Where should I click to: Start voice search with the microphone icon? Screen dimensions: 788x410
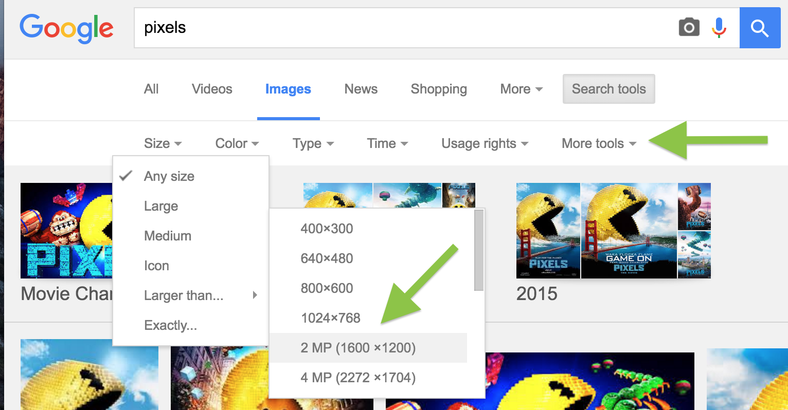(719, 27)
